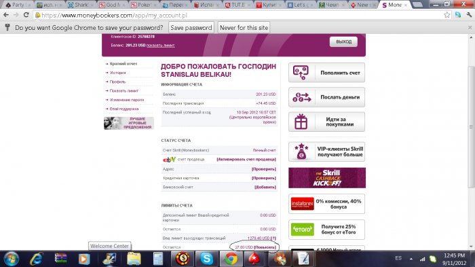Image resolution: width=475 pixels, height=267 pixels.
Task: Click the Идти за покупками button
Action: click(326, 122)
